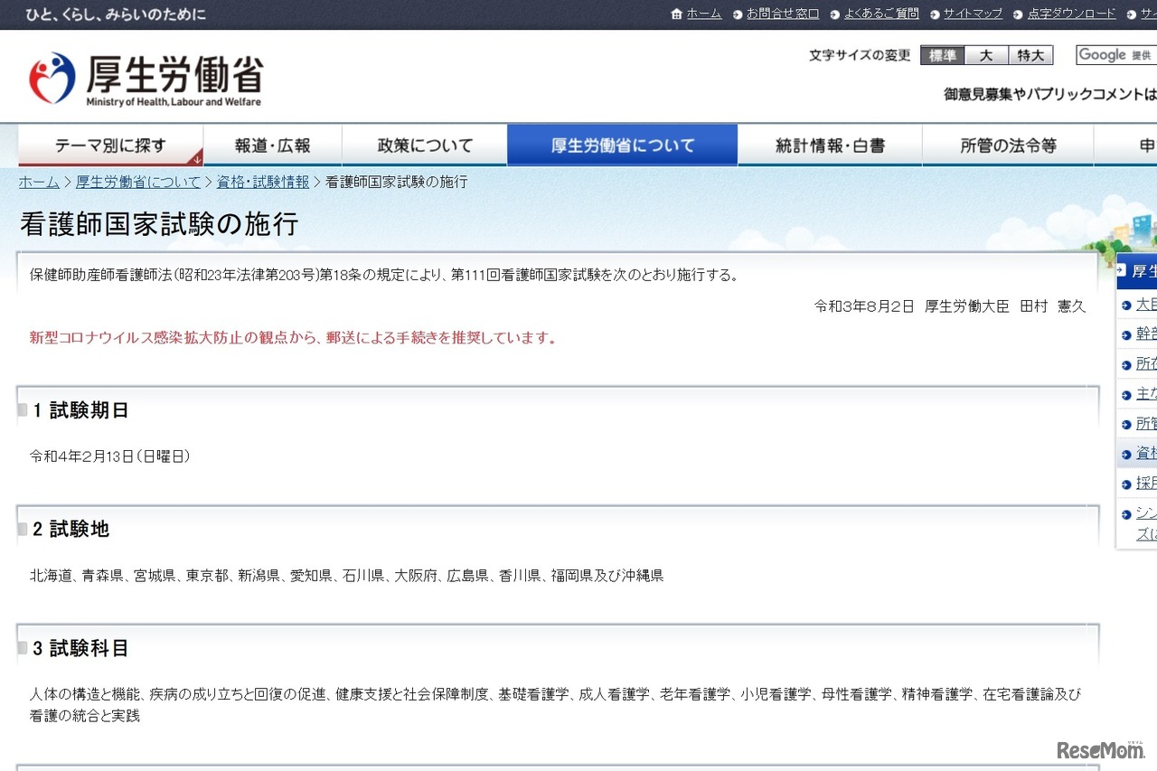Open the 所管の法令等 menu tab
1157x771 pixels.
(x=1008, y=146)
